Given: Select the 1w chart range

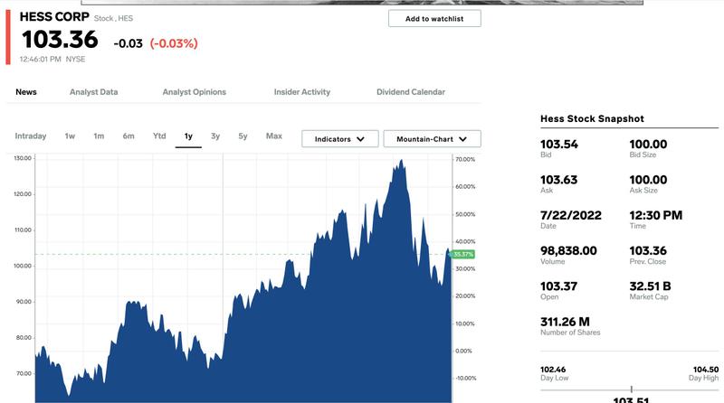Looking at the screenshot, I should tap(70, 136).
